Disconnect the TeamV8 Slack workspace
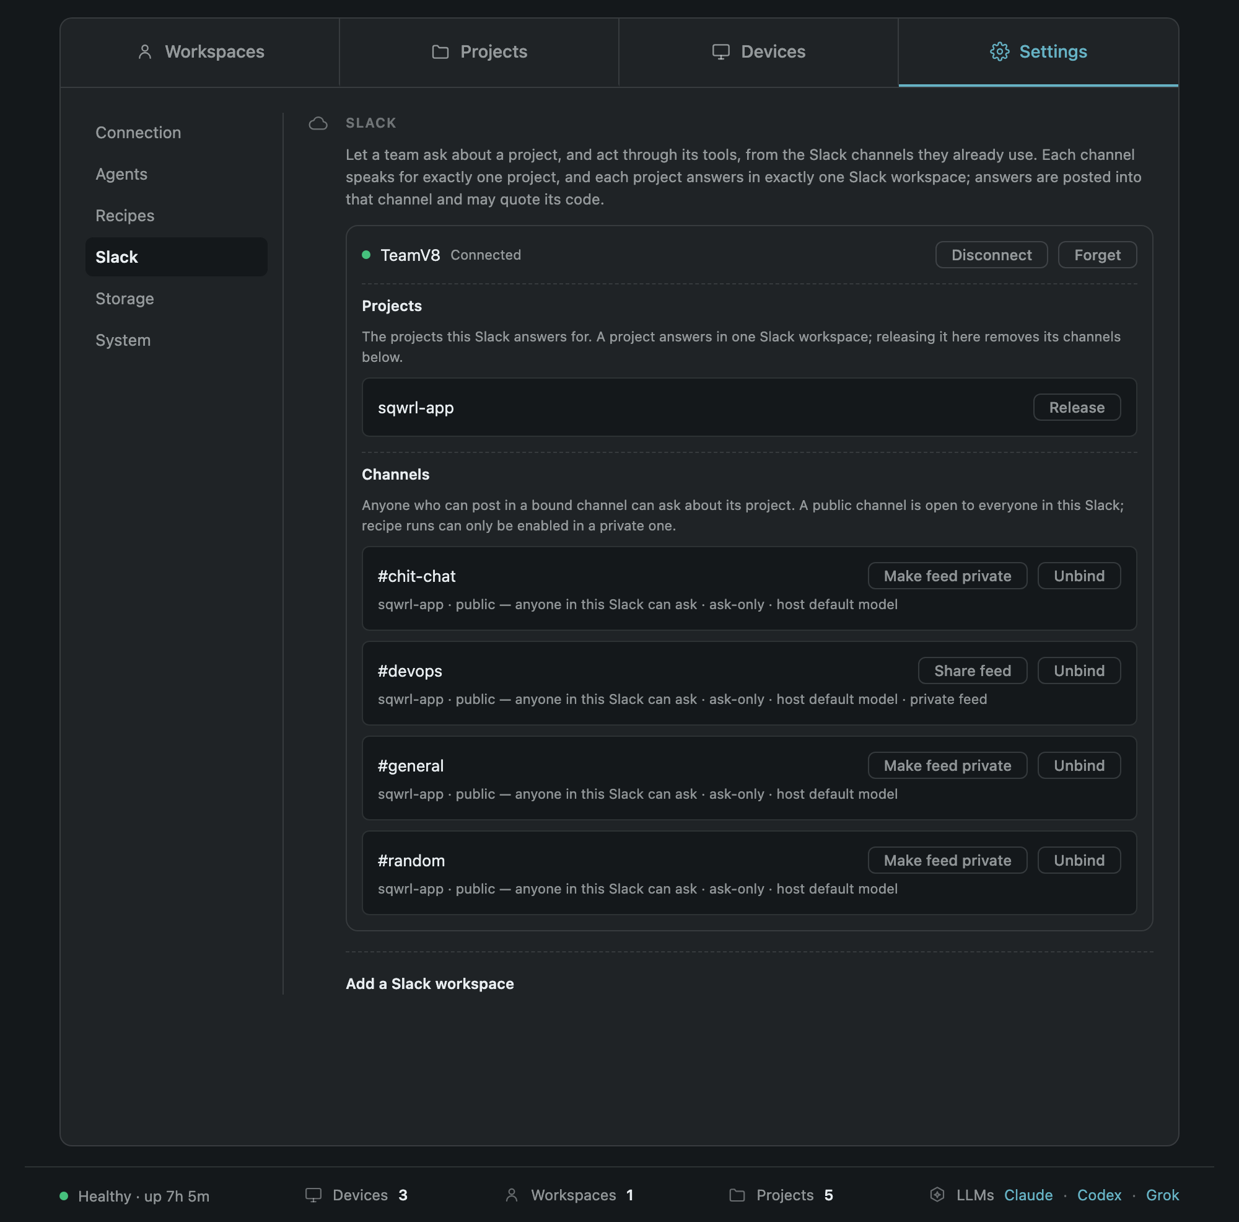 [x=991, y=255]
